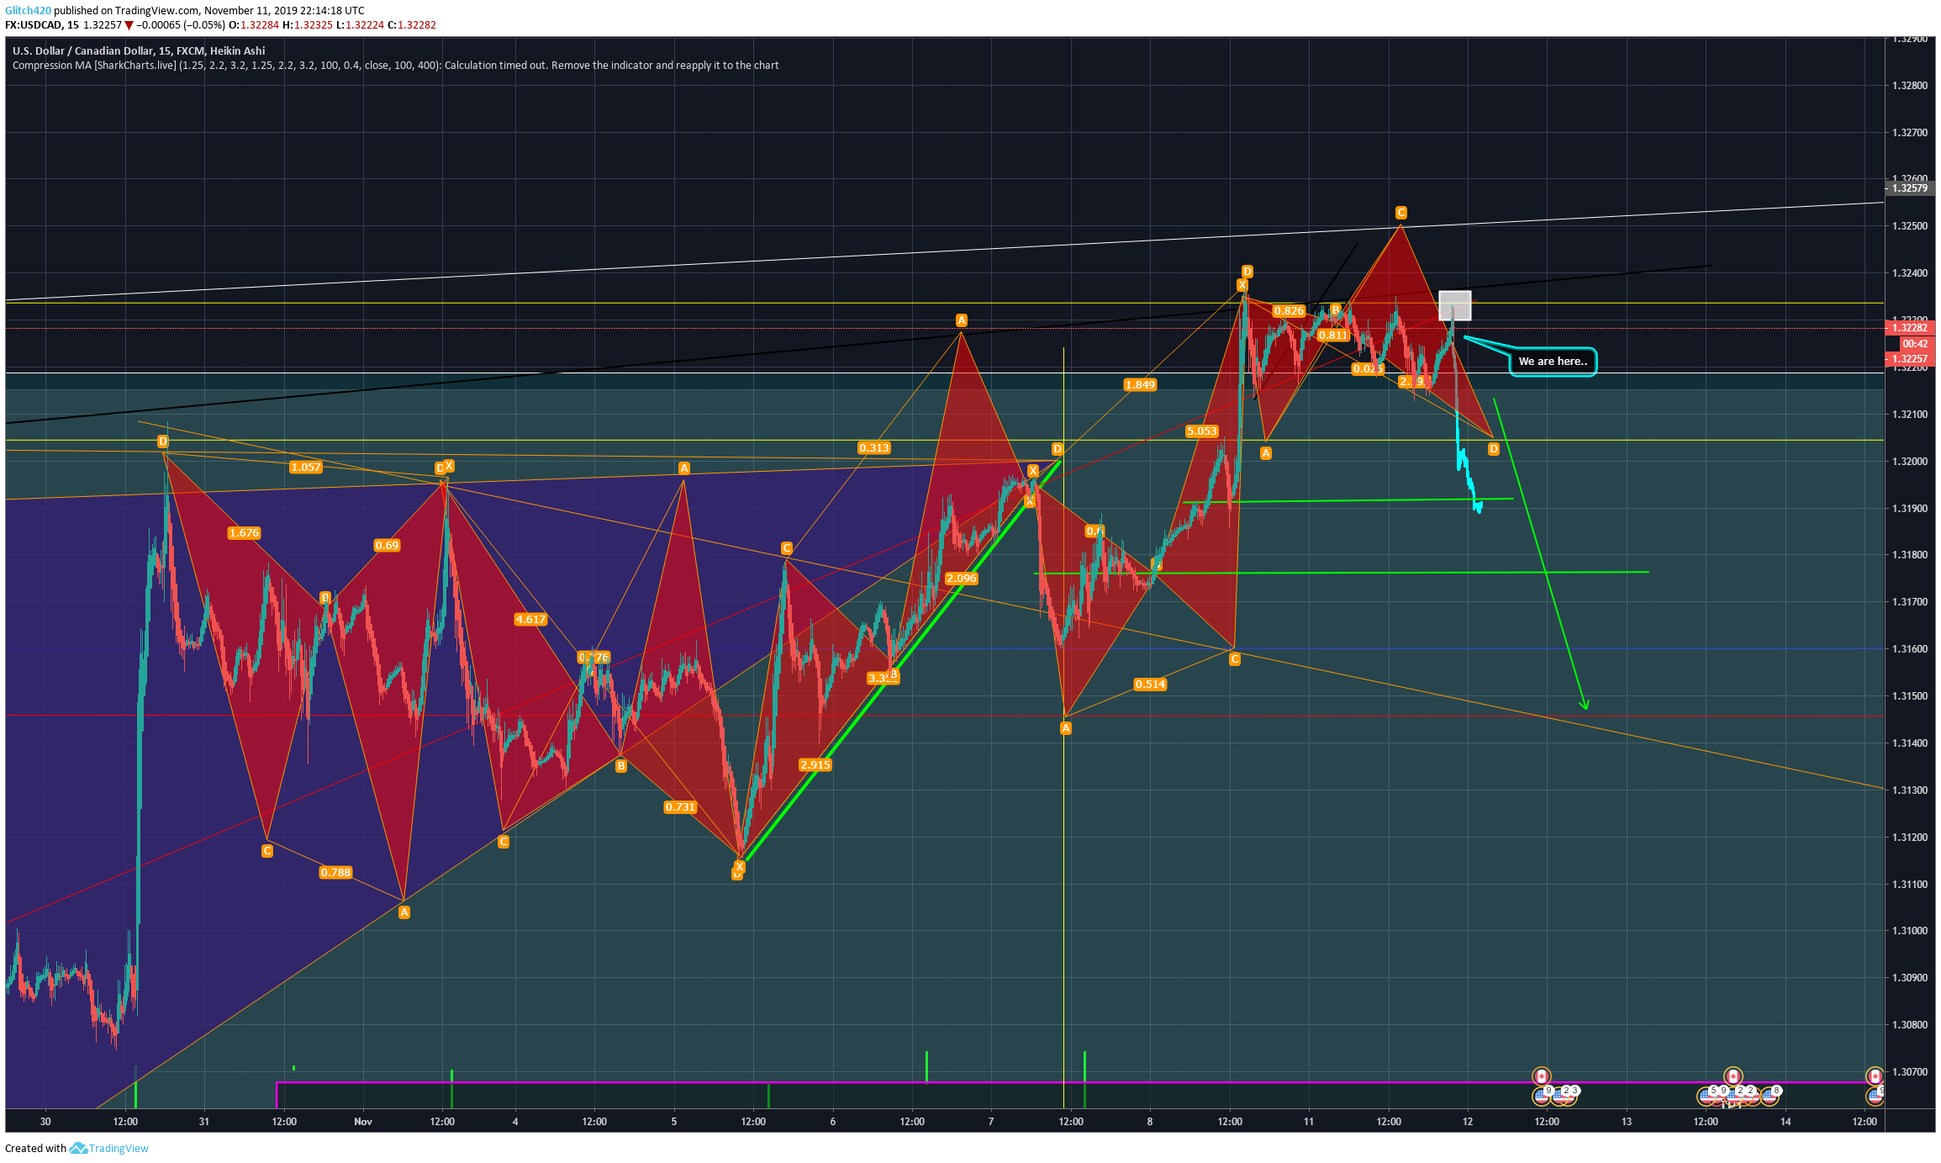Click the 00:42 bar countdown label
The image size is (1941, 1163).
pos(1915,343)
